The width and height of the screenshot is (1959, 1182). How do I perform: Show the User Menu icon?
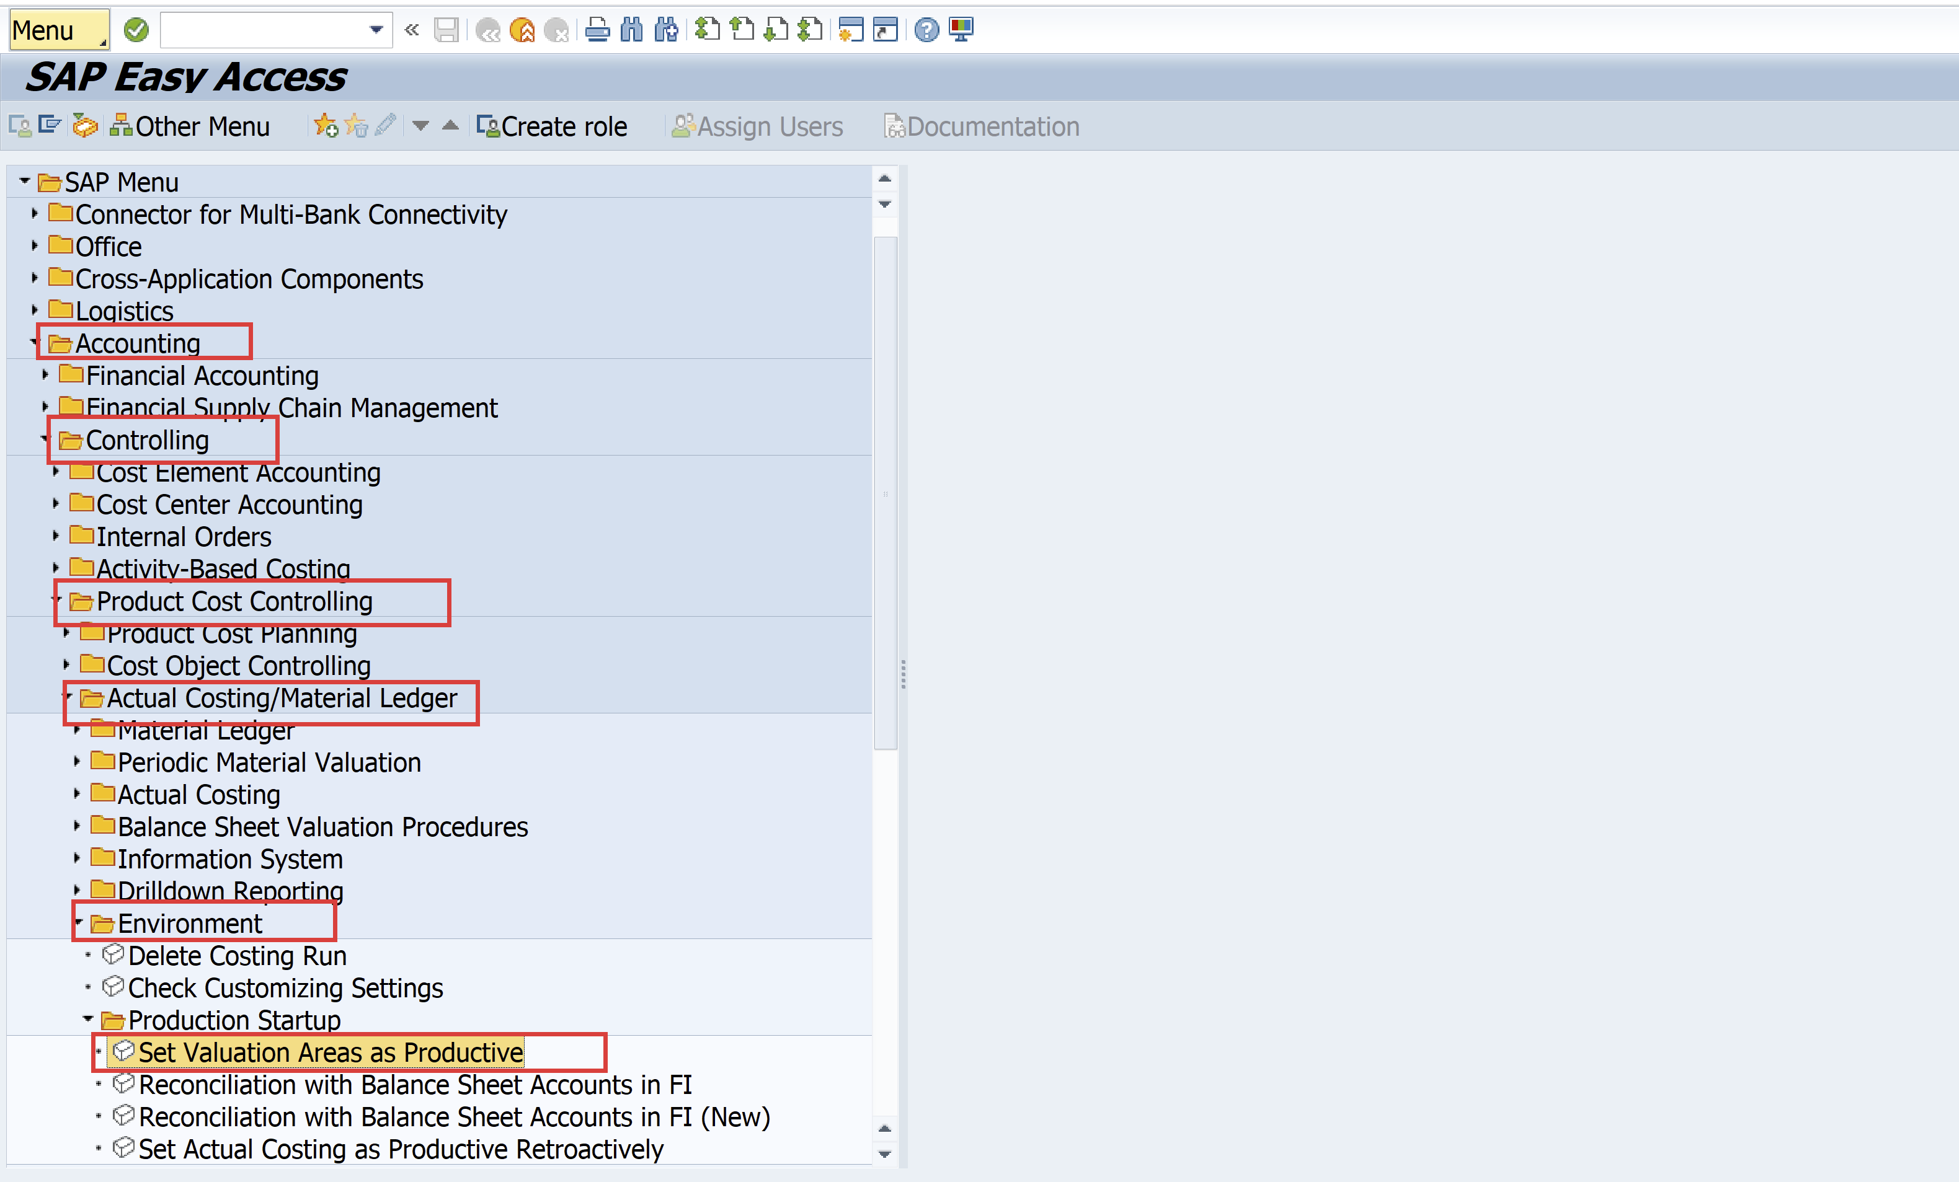20,126
